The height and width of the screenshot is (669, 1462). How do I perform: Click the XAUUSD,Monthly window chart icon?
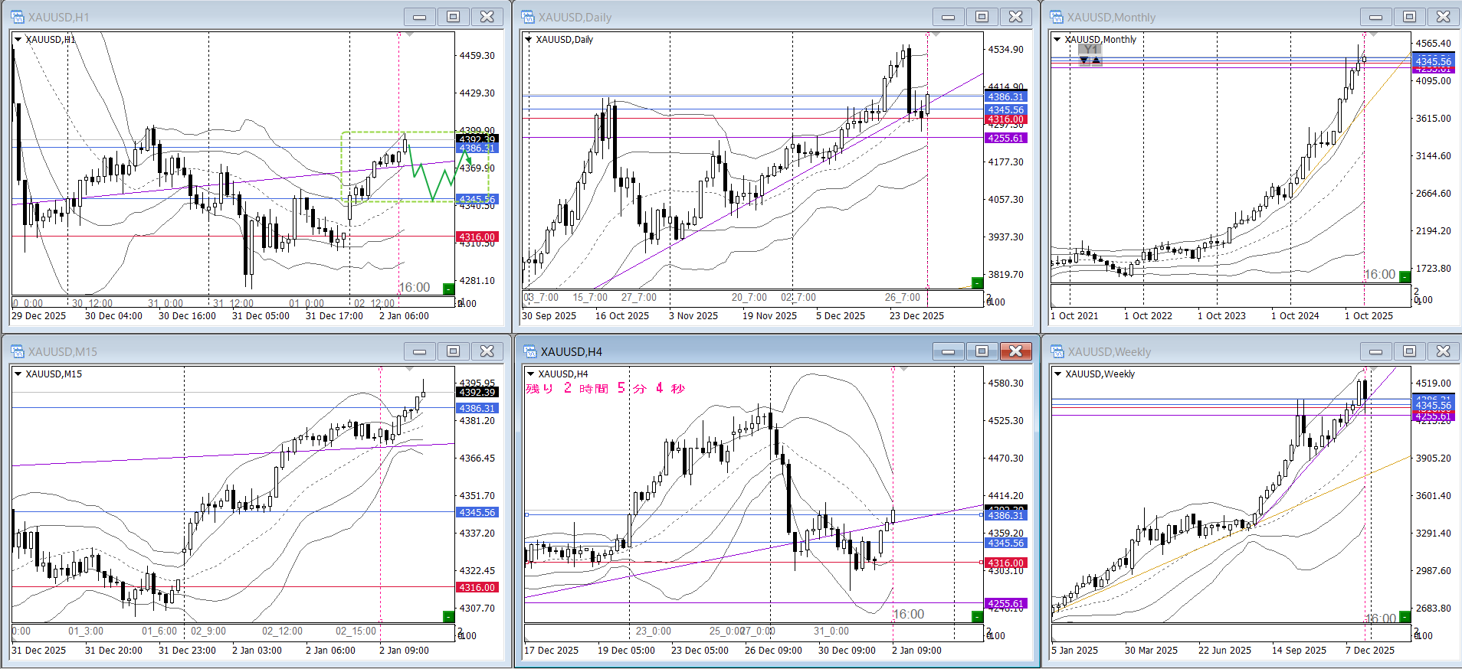1057,17
